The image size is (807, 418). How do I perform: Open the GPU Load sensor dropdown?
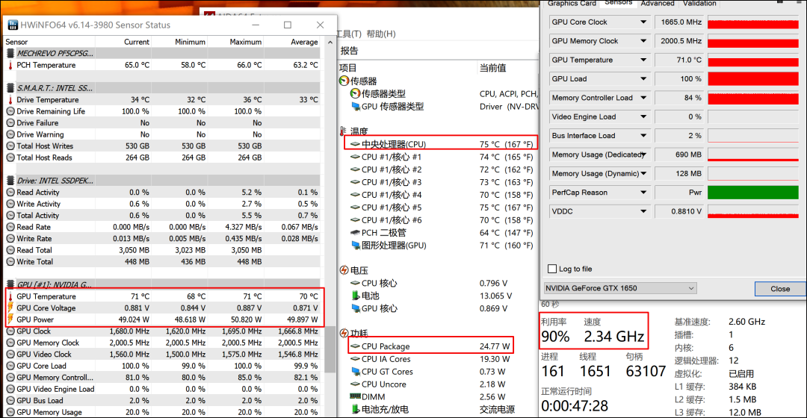(x=643, y=78)
